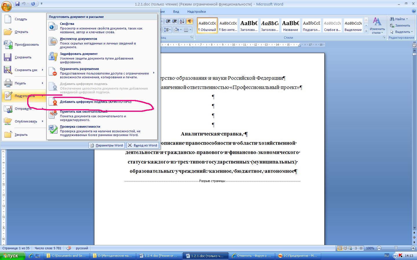Select Add digital signature (КРИПТО-ПРО)

click(95, 102)
